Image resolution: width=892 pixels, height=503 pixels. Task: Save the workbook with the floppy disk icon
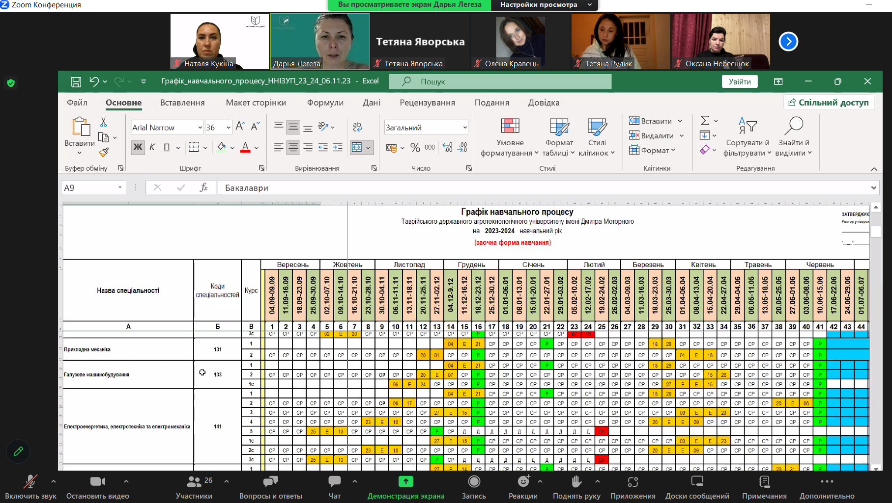(x=76, y=81)
